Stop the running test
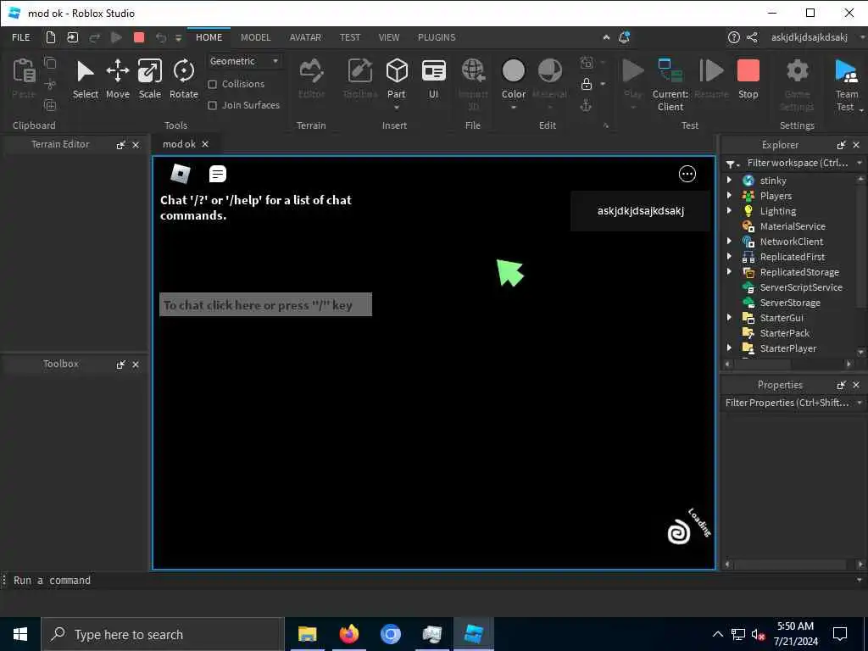The image size is (868, 651). coord(748,79)
